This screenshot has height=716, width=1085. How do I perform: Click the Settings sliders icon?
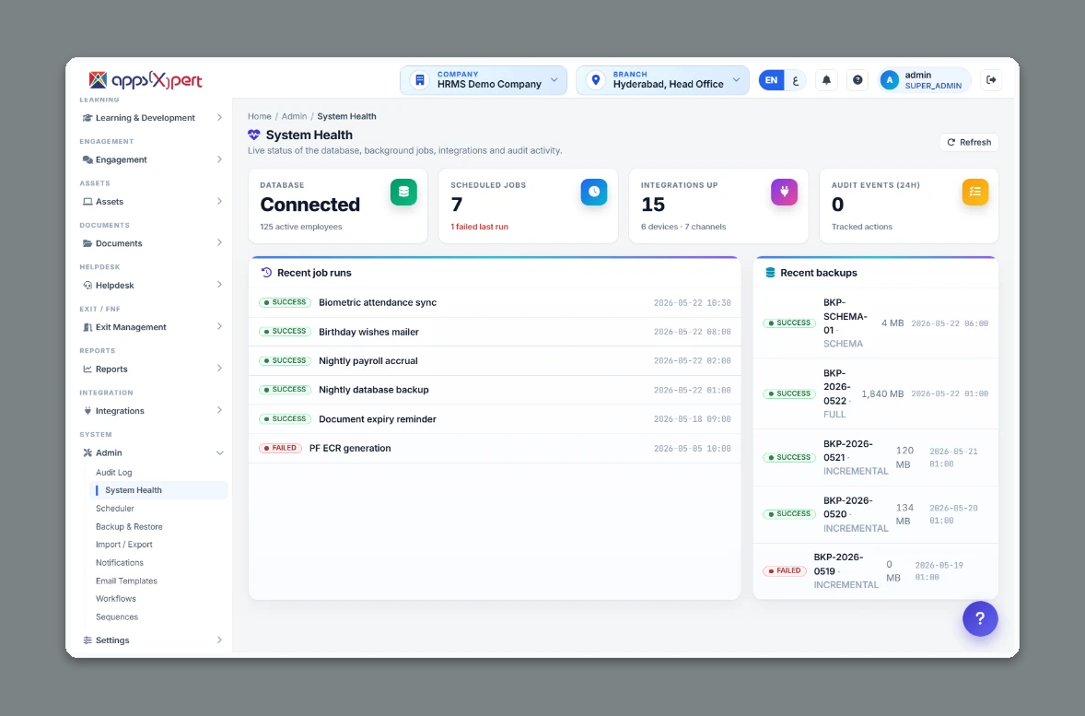(87, 640)
